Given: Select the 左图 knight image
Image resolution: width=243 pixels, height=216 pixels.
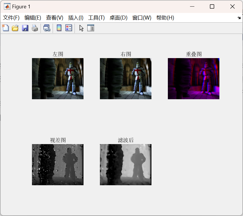Looking at the screenshot, I should tap(58, 79).
